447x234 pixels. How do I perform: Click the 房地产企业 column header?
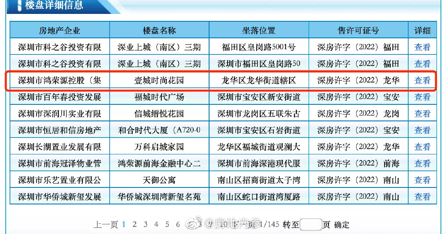pyautogui.click(x=59, y=31)
